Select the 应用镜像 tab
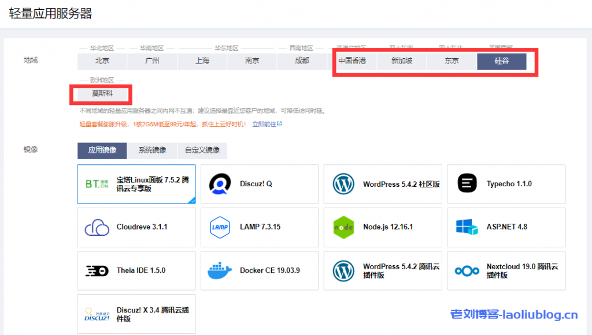Image resolution: width=592 pixels, height=335 pixels. [102, 150]
